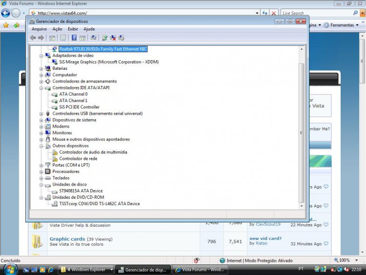This screenshot has height=275, width=366.
Task: Select SiS PCI IDE Controller
Action: 79,107
